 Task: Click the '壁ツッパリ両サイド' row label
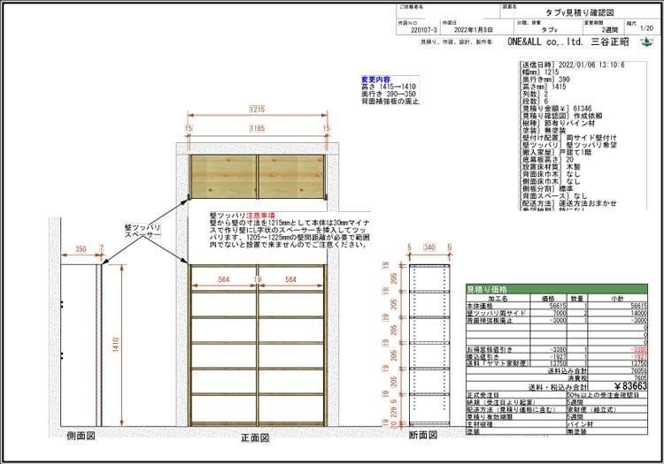click(496, 313)
